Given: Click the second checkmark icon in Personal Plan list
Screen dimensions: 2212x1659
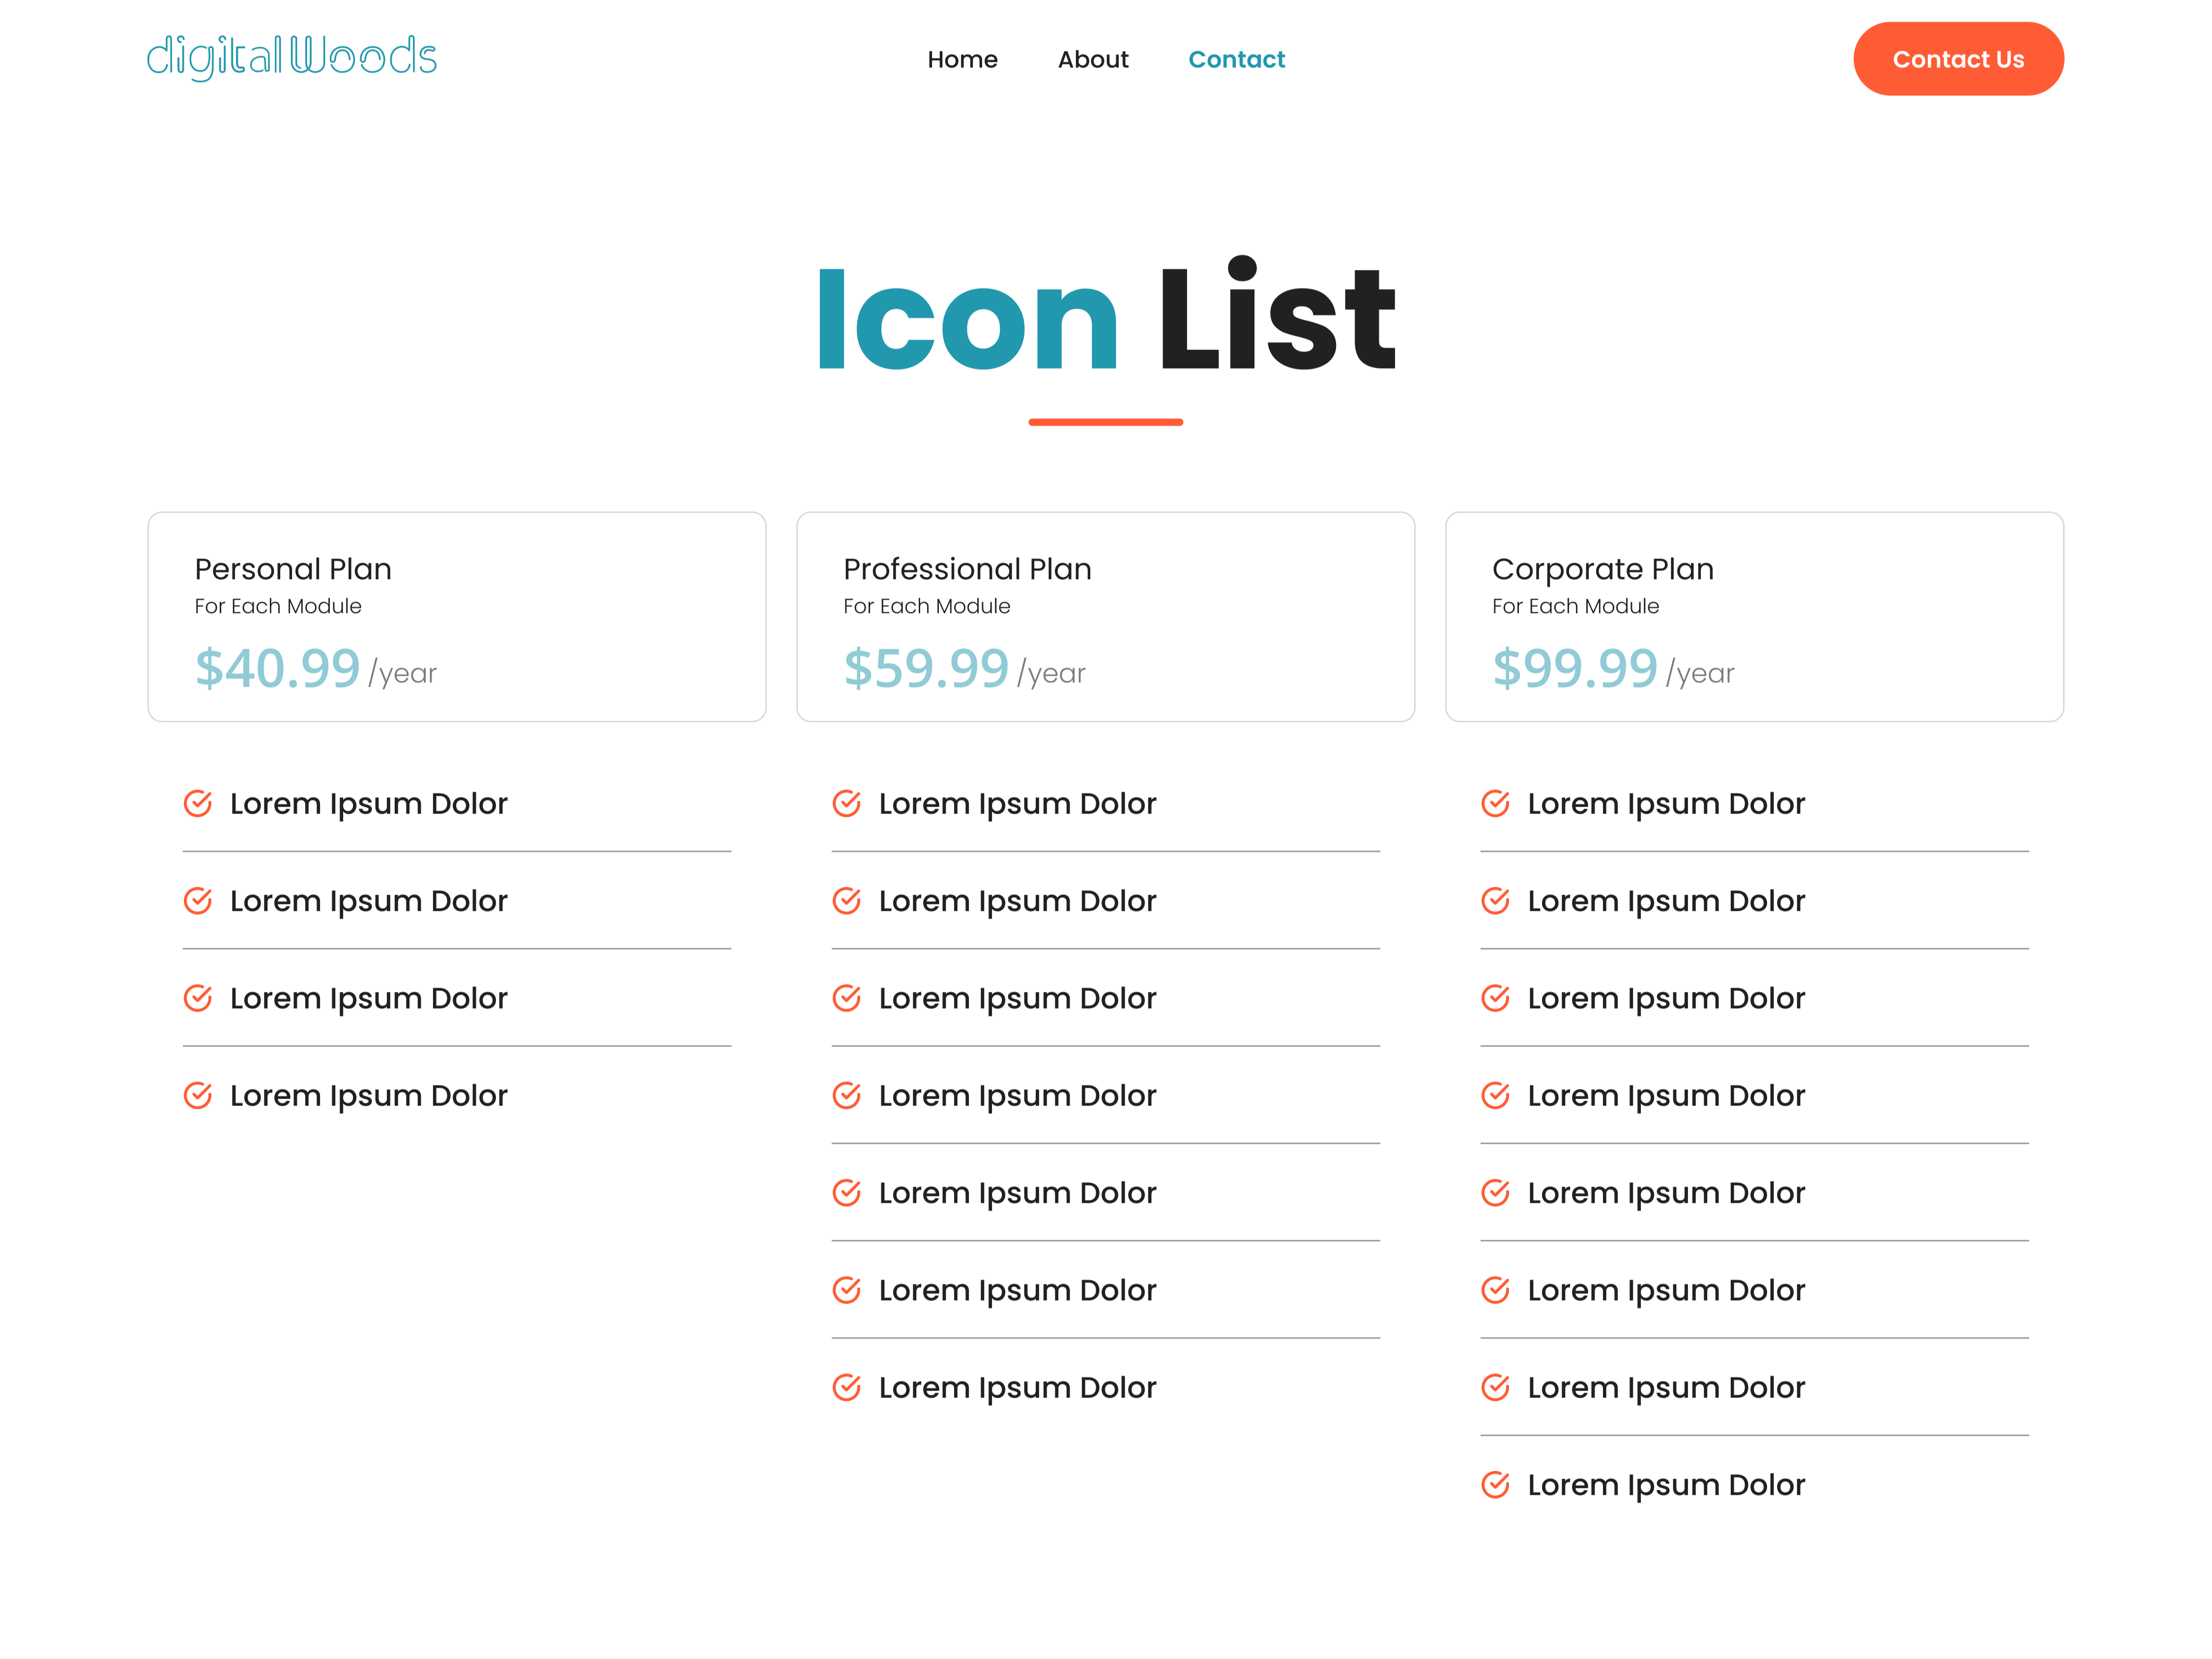Looking at the screenshot, I should coord(199,900).
